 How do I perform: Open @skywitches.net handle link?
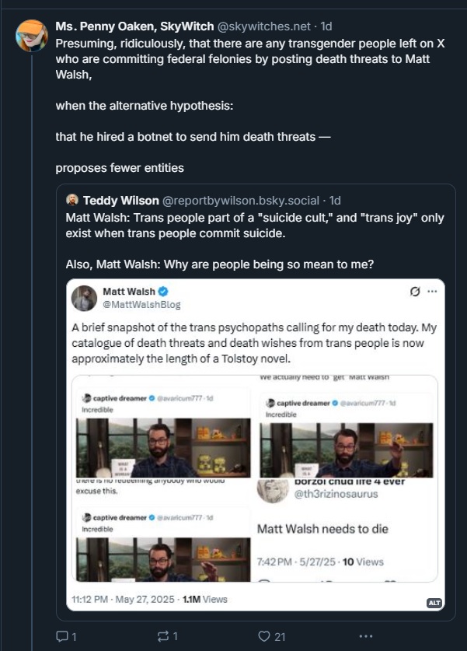pyautogui.click(x=263, y=26)
